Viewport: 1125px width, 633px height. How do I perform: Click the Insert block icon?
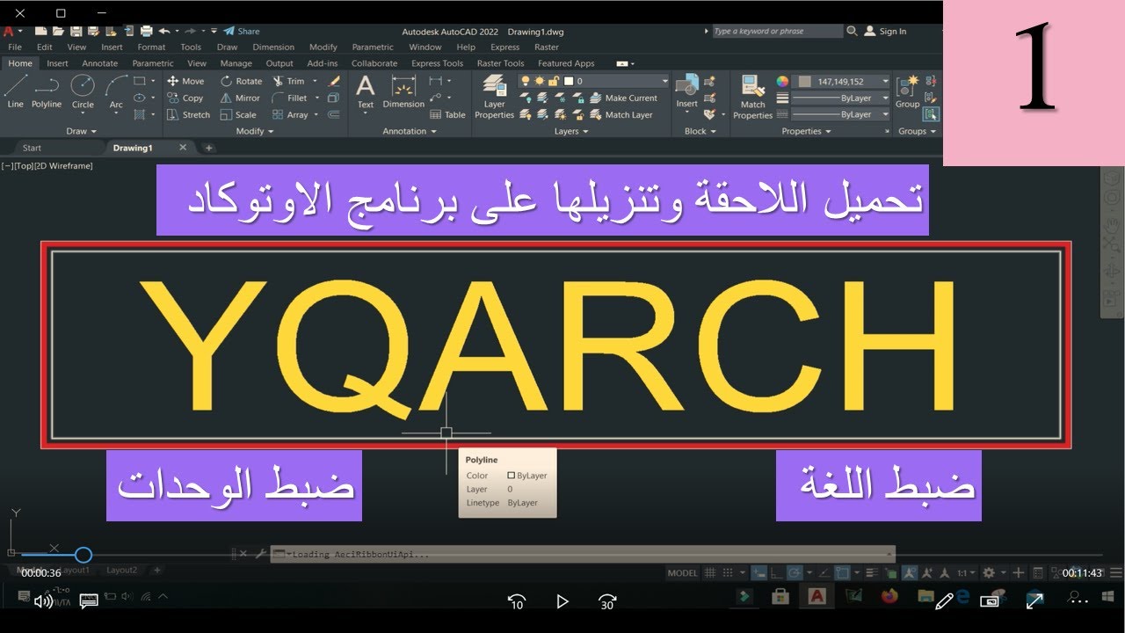tap(686, 91)
